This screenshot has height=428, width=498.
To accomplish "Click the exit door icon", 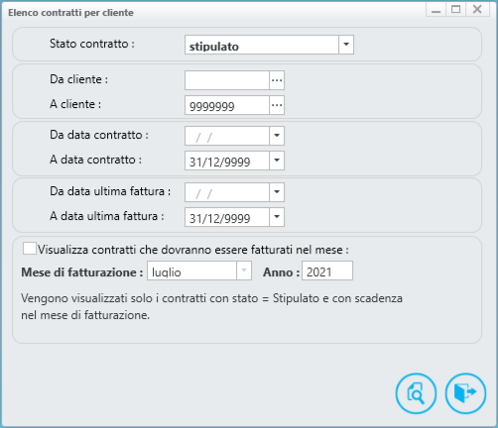I will coord(465,393).
